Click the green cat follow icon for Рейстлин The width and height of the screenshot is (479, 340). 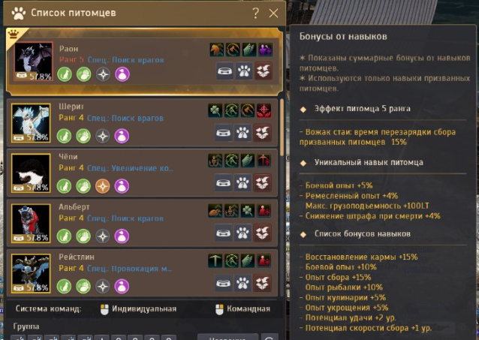65,287
